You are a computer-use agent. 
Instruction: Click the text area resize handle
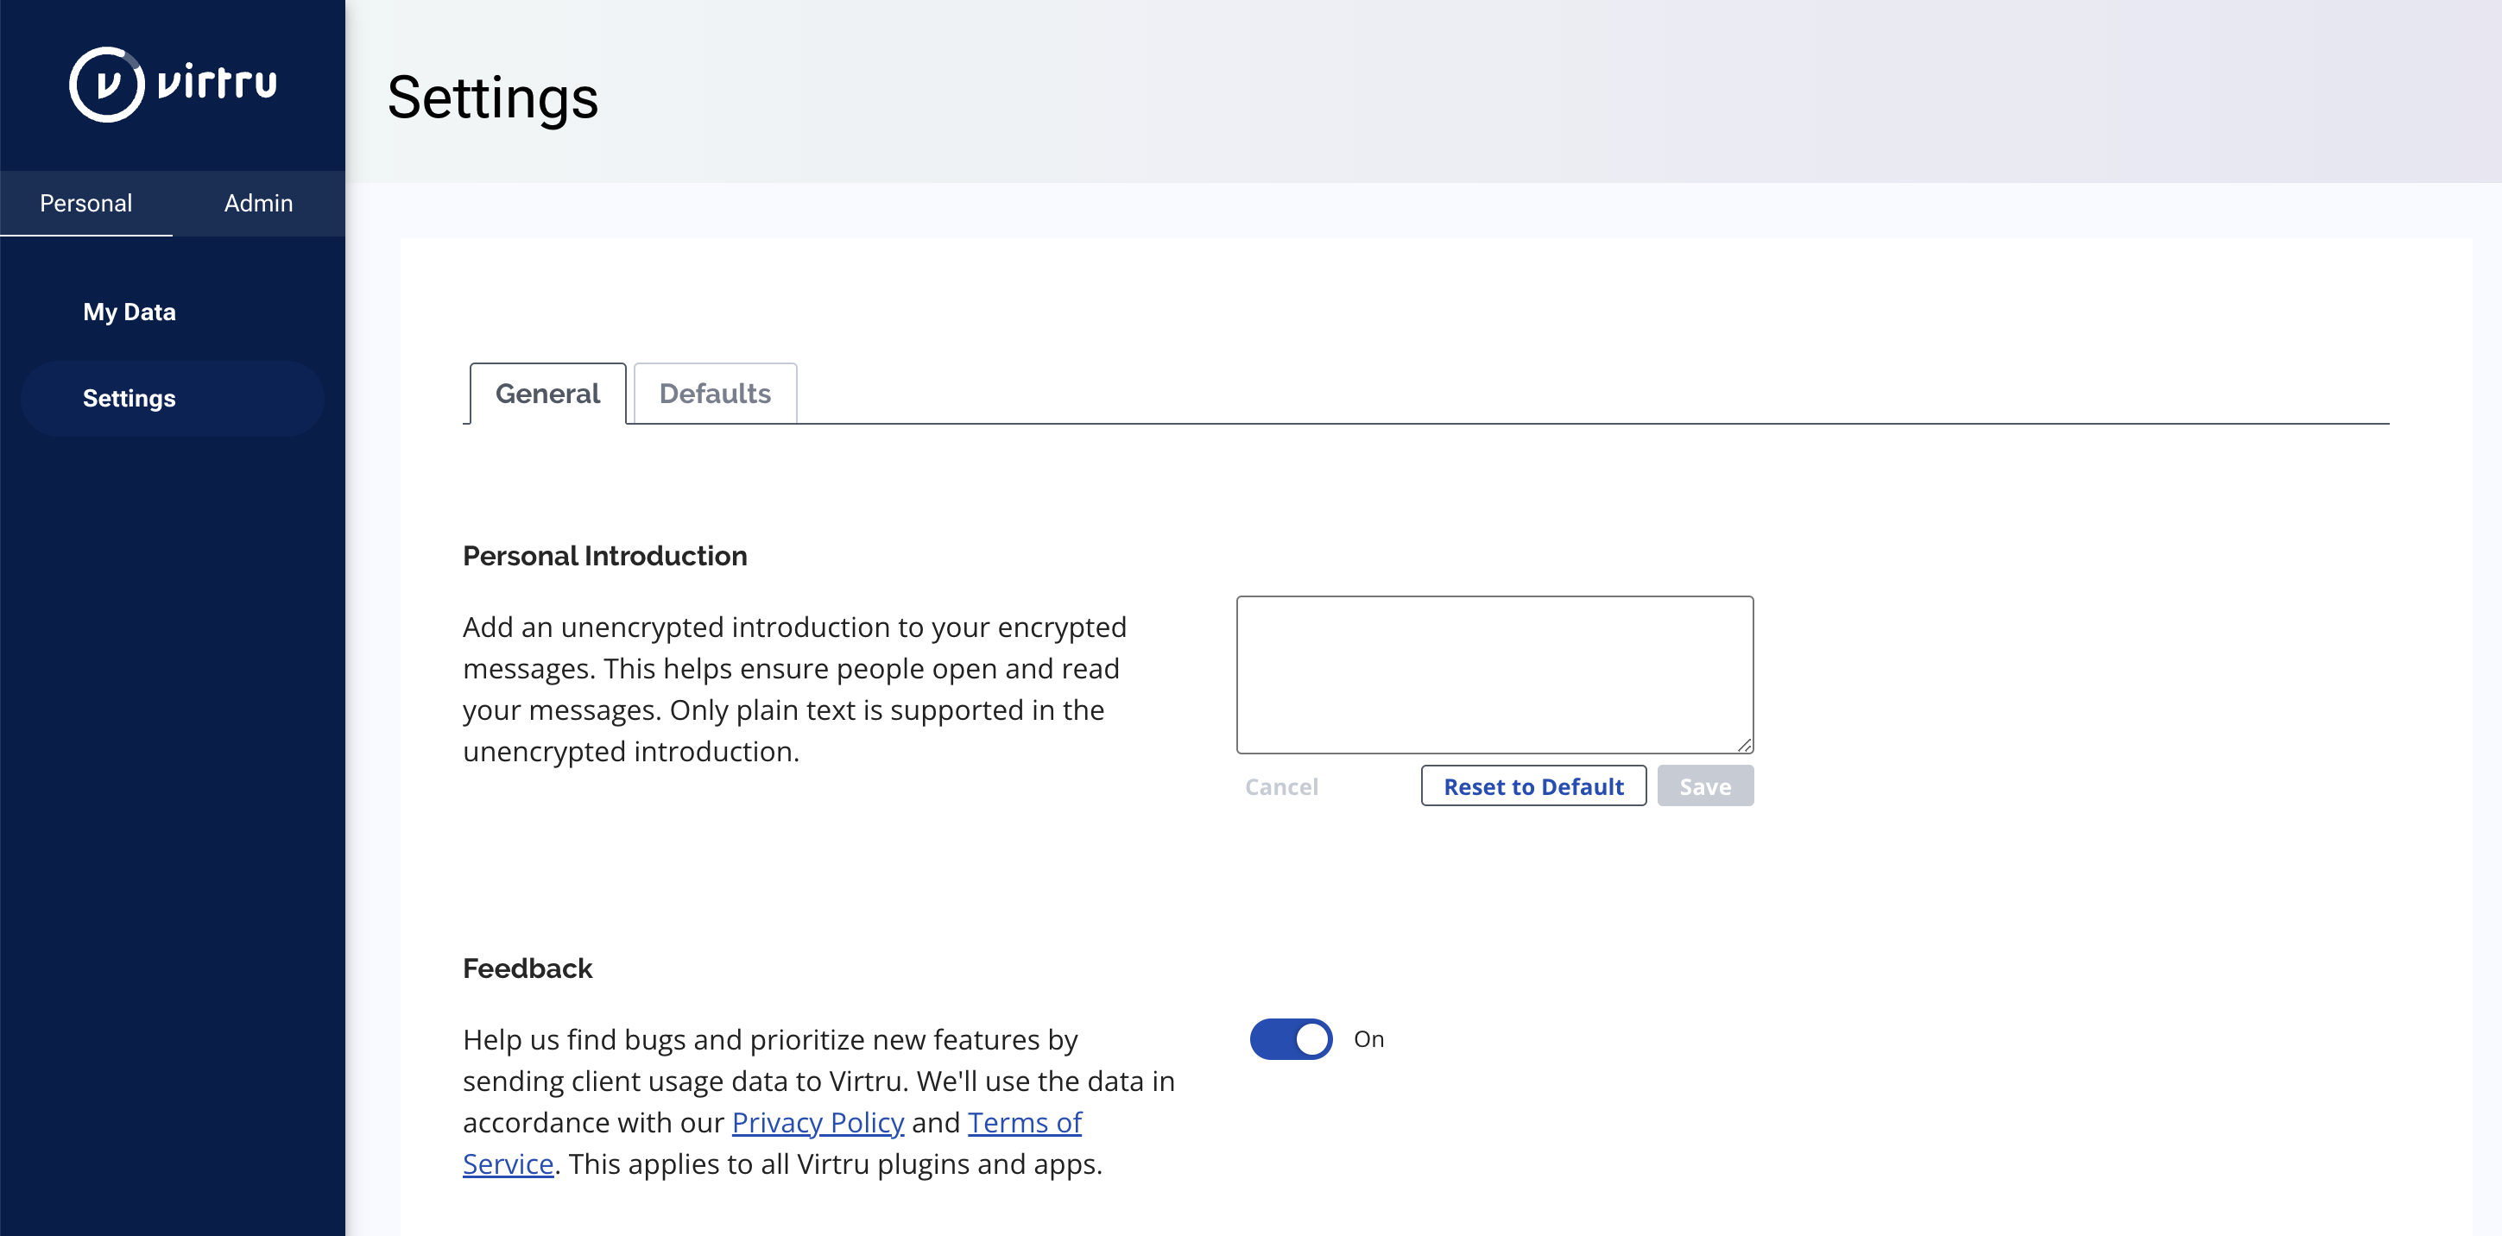tap(1744, 745)
